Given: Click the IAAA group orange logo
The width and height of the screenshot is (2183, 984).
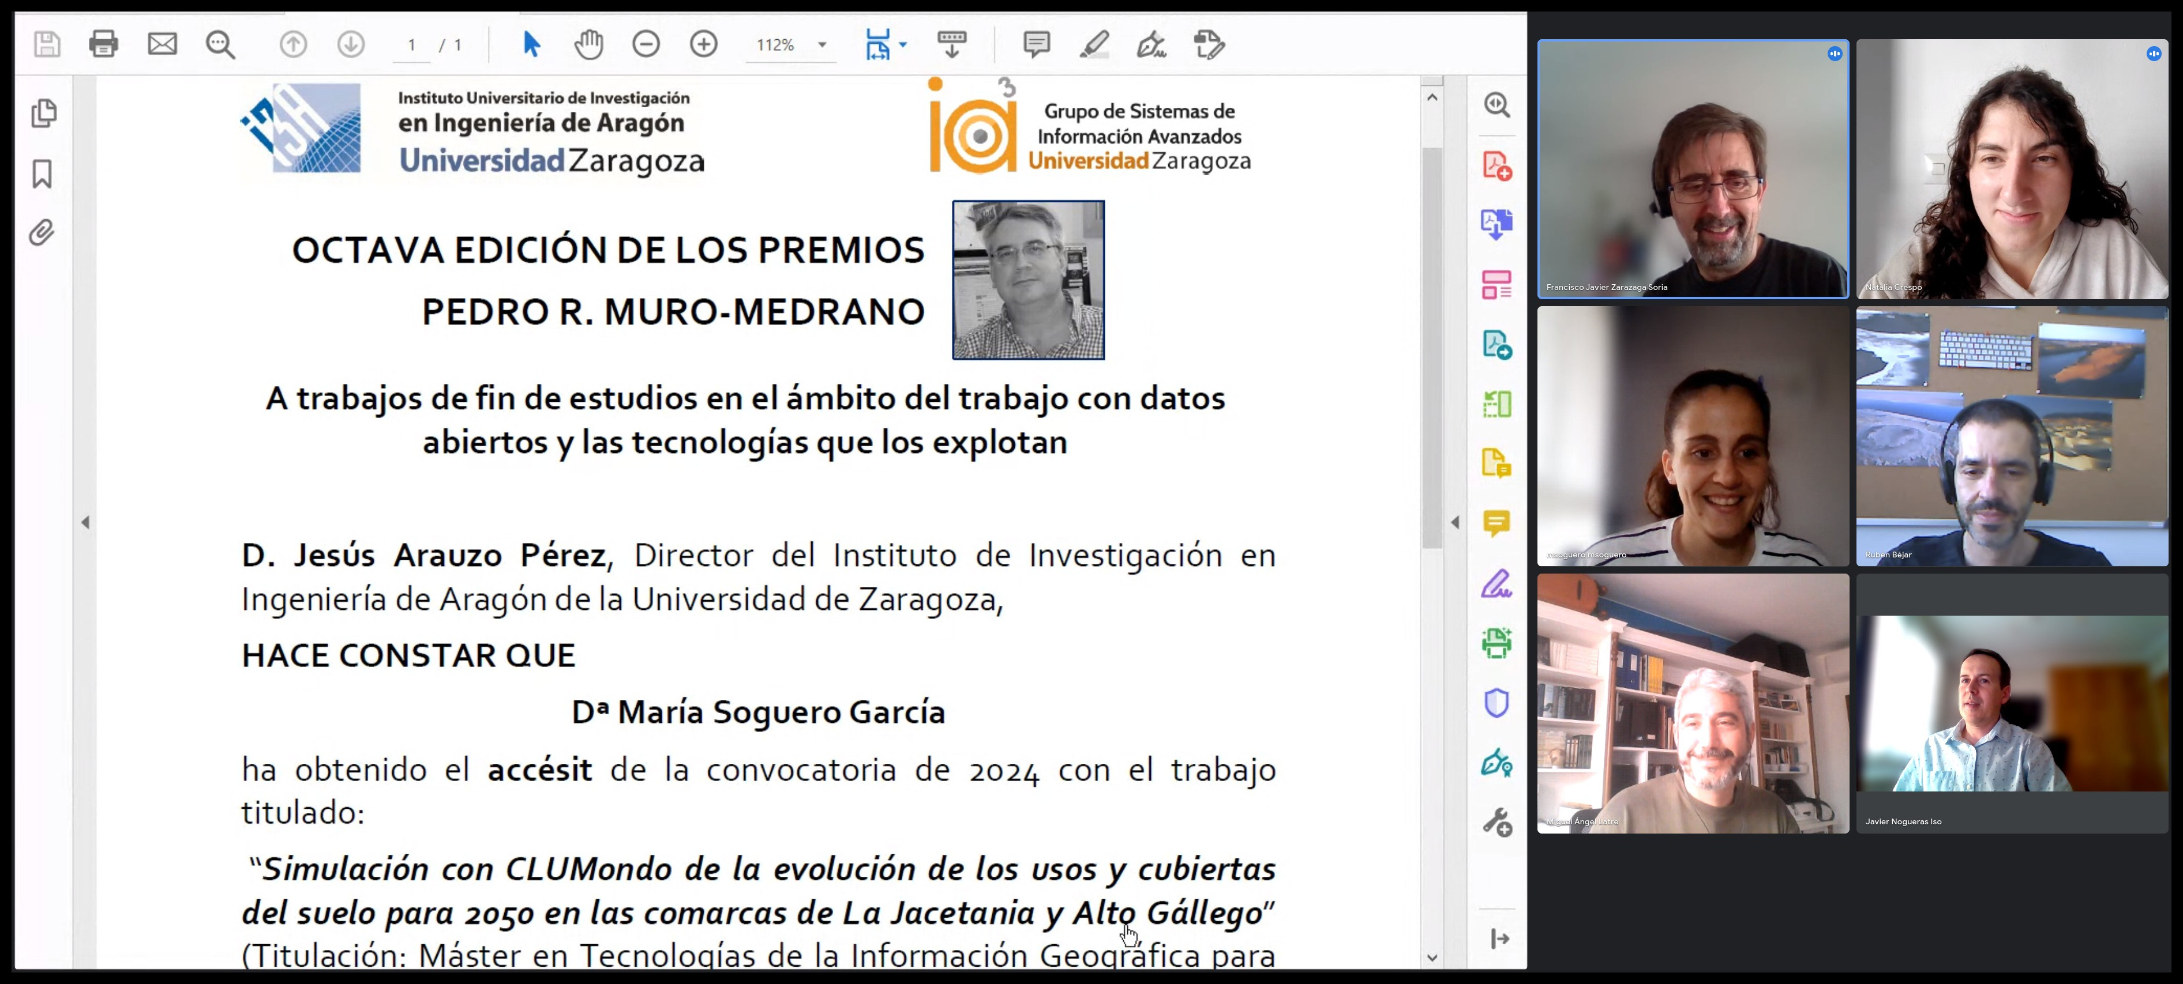Looking at the screenshot, I should (x=972, y=125).
